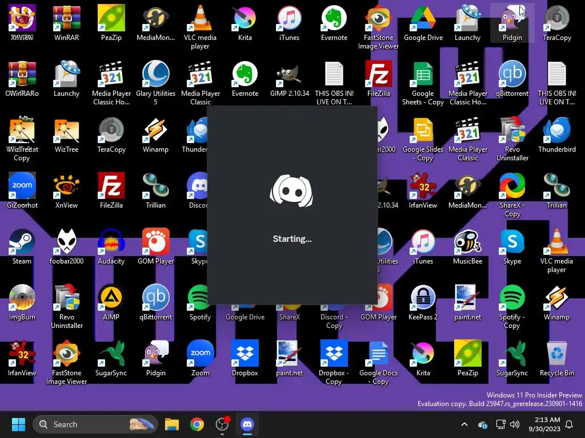585x438 pixels.
Task: Select the Dropbox - Copy shortcut
Action: pos(334,363)
